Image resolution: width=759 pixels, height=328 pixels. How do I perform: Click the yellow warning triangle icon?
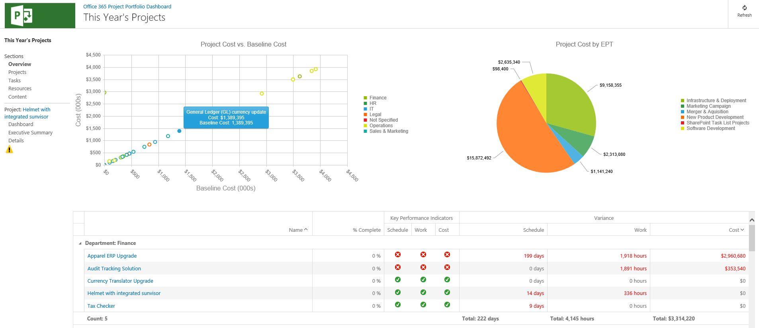[9, 149]
